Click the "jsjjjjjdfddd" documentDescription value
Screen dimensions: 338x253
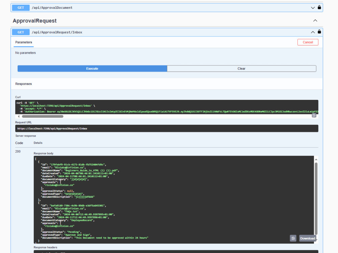tap(84, 197)
